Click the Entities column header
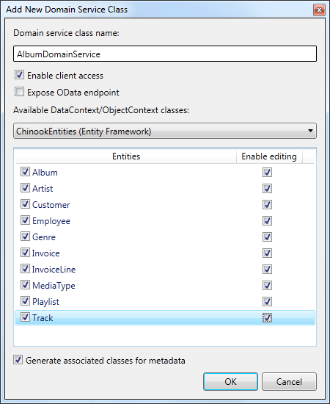This screenshot has width=330, height=404. [x=126, y=156]
